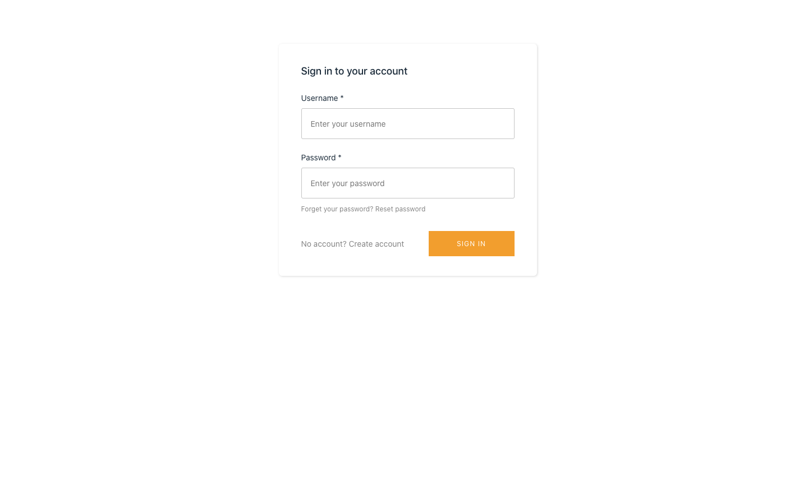Screen dimensions: 785x499
Task: Click blank card space right of the heading
Action: click(x=471, y=71)
